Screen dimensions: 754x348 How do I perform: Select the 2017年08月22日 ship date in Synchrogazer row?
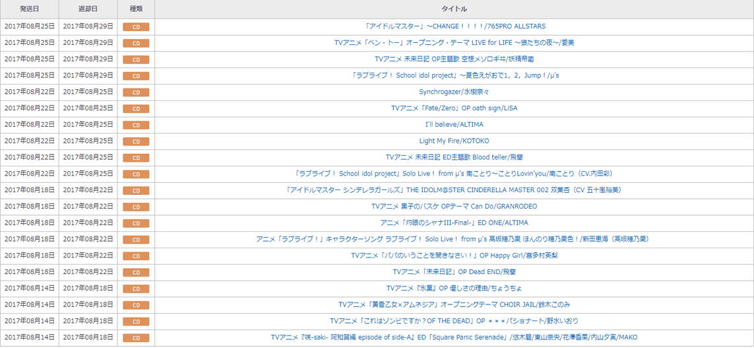pyautogui.click(x=29, y=91)
